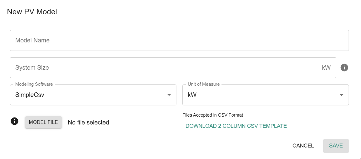Click the kW value in Unit of Measure
The width and height of the screenshot is (361, 159).
point(192,95)
